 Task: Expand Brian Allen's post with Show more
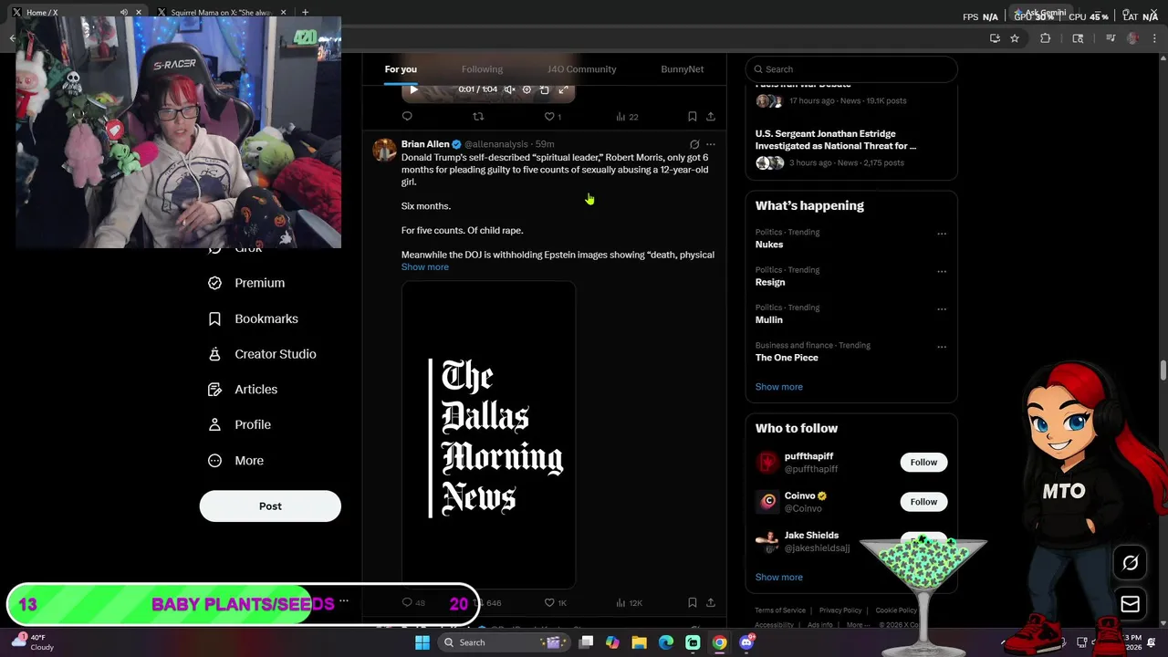point(425,267)
